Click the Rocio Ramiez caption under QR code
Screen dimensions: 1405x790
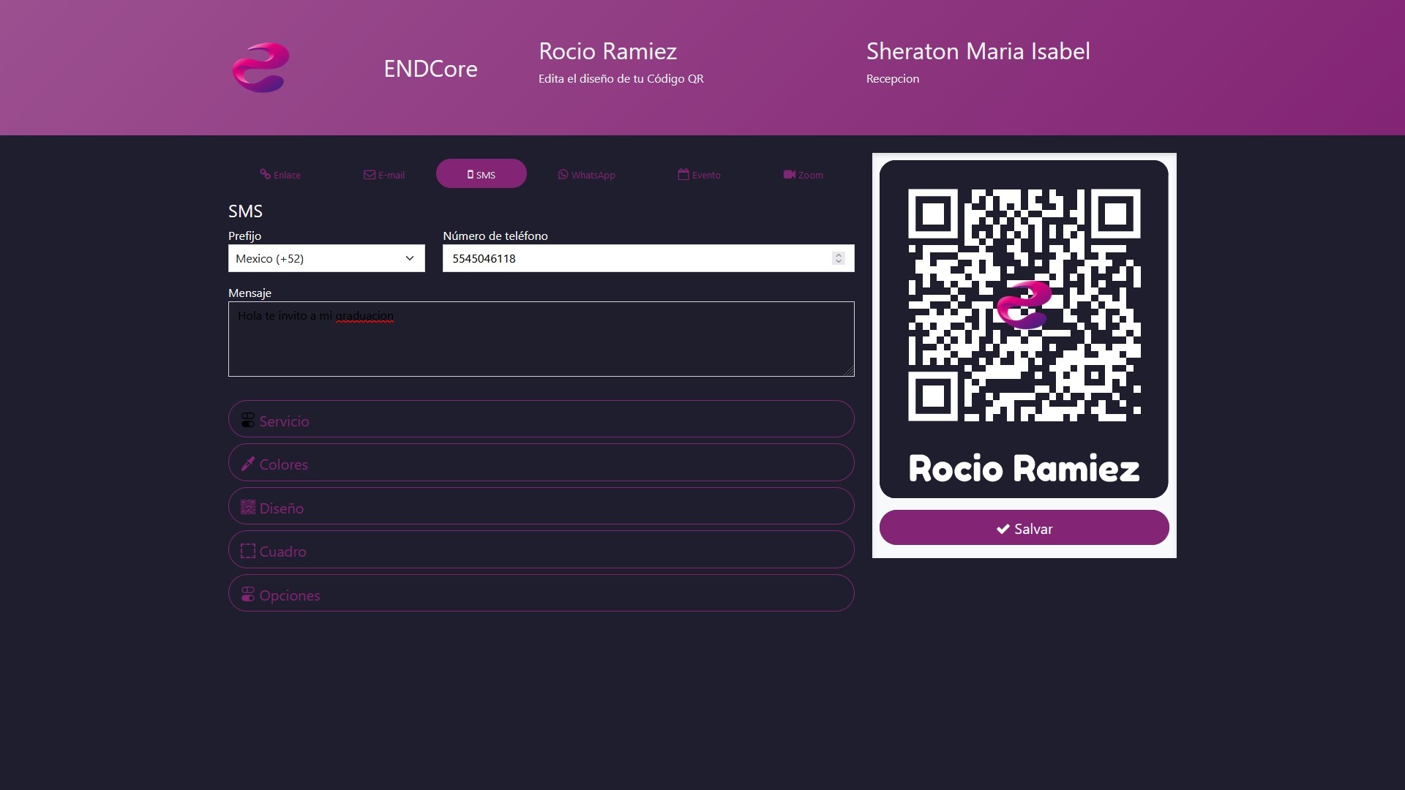click(1024, 468)
